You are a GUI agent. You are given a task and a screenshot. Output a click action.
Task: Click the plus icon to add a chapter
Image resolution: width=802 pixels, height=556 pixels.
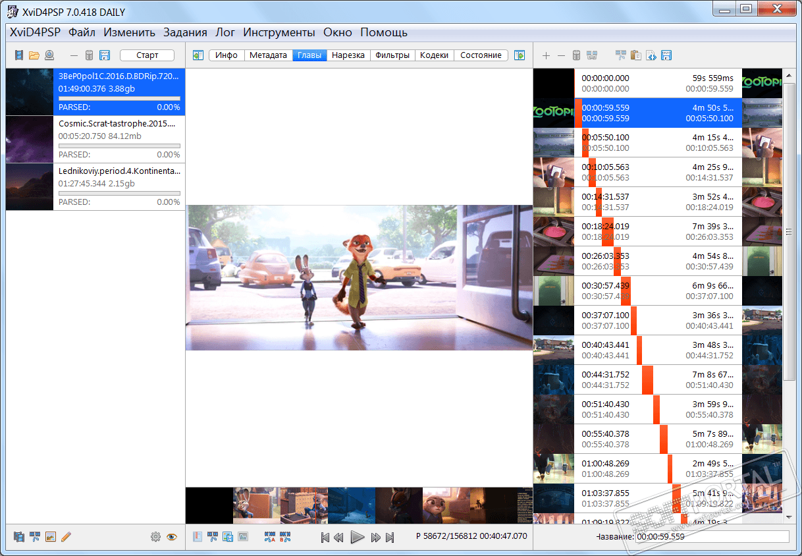546,55
